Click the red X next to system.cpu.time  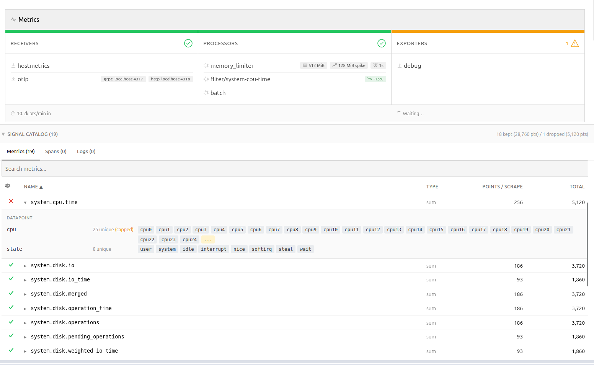click(x=11, y=201)
